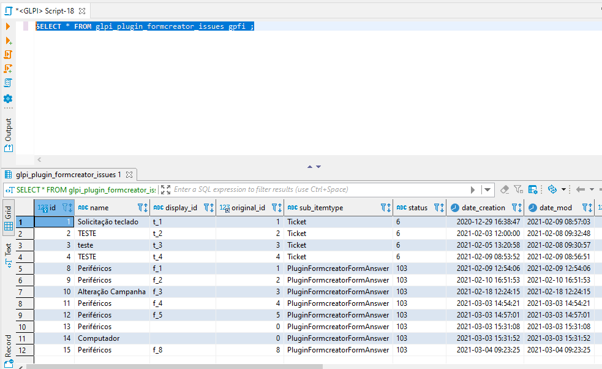Screen dimensions: 602x369
Task: Switch to Record view mode
Action: (7, 341)
